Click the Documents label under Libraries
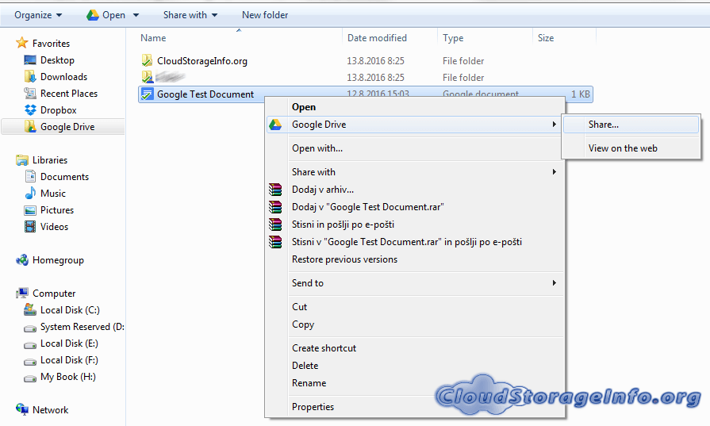Viewport: 710px width, 426px height. (x=64, y=177)
